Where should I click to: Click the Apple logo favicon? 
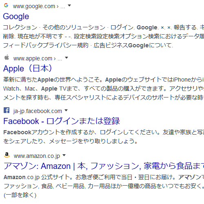[x=7, y=58]
